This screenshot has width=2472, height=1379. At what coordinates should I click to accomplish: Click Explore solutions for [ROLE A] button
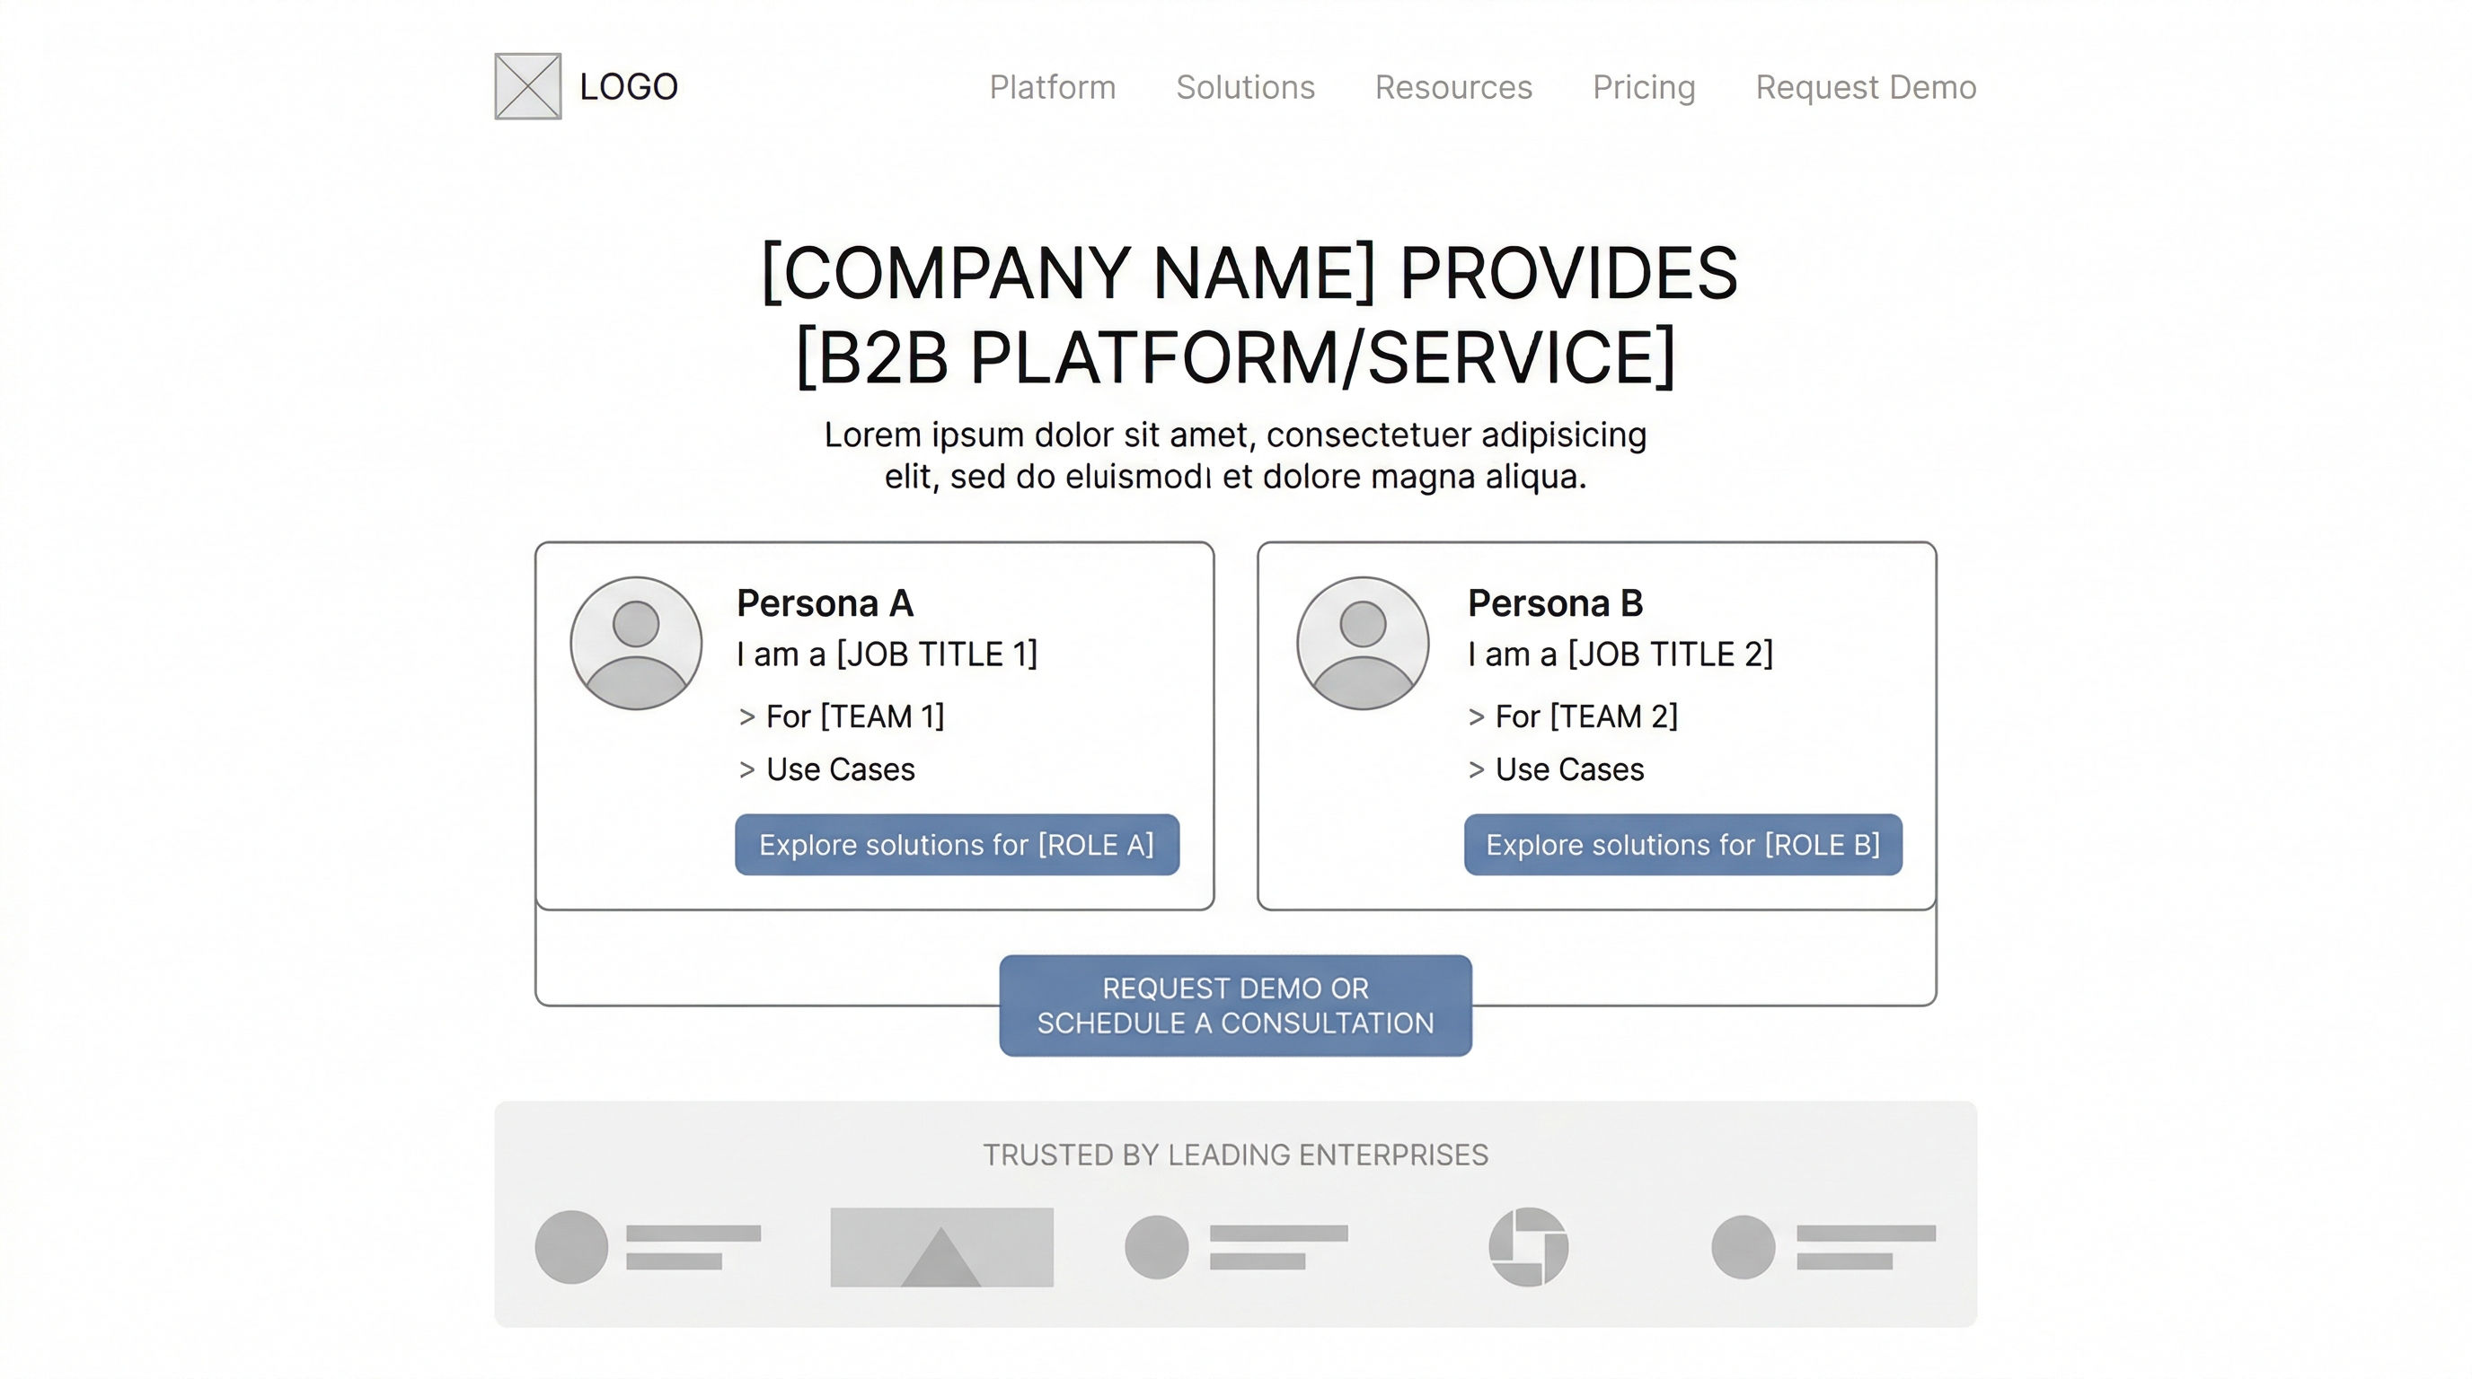pos(956,845)
